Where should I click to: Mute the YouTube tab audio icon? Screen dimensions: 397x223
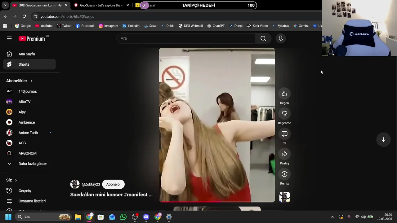click(60, 5)
